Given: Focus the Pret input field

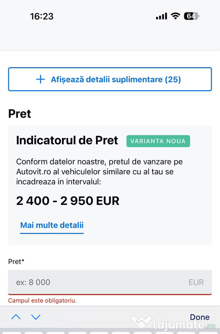Looking at the screenshot, I should click(110, 282).
